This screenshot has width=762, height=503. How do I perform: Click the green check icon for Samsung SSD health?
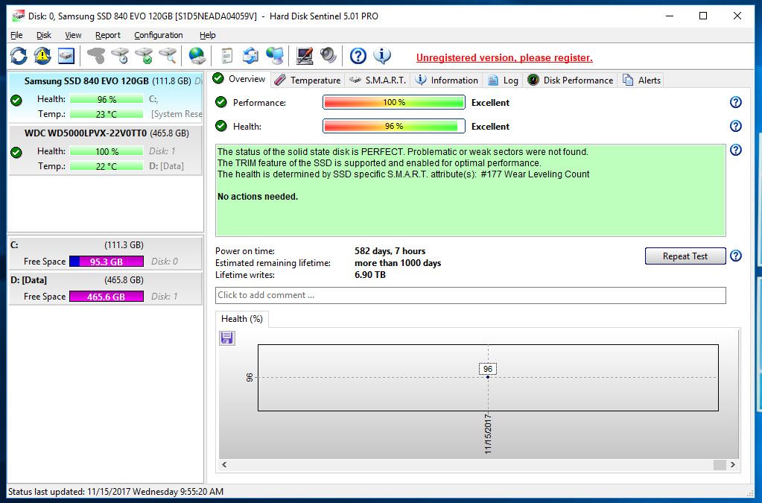click(16, 101)
